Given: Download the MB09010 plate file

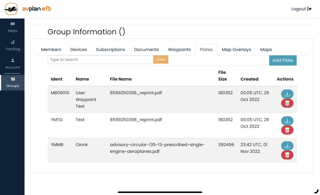Looking at the screenshot, I should pos(287,94).
